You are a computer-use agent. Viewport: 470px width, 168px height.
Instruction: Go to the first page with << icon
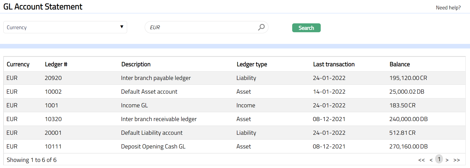click(421, 160)
